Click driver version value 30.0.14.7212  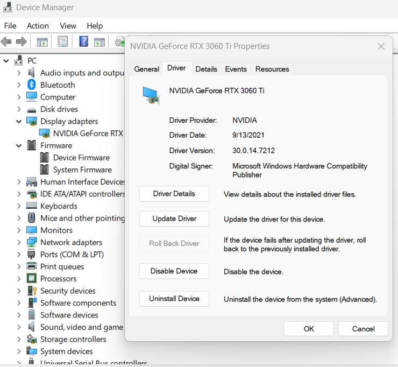(253, 151)
